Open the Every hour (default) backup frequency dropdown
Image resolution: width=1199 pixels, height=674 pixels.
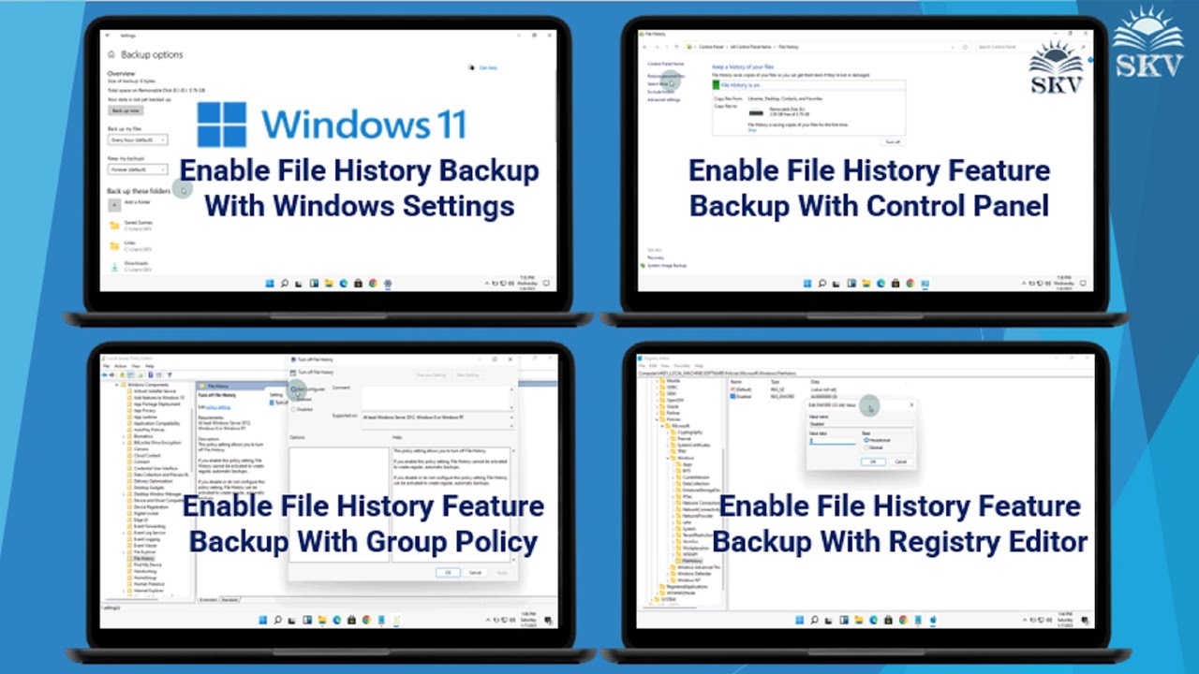138,139
